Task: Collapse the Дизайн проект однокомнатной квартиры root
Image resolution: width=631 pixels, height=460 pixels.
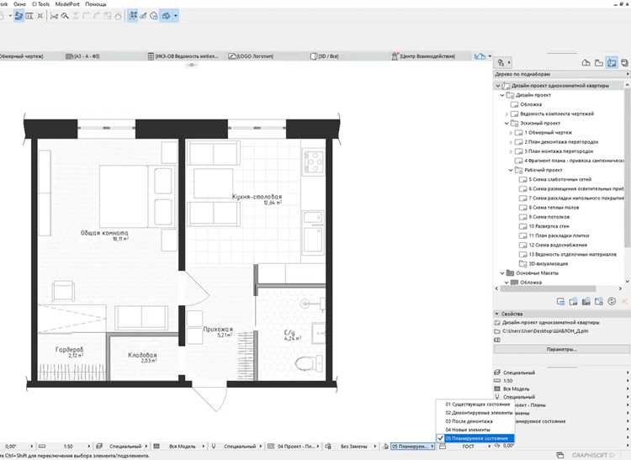Action: pyautogui.click(x=498, y=86)
